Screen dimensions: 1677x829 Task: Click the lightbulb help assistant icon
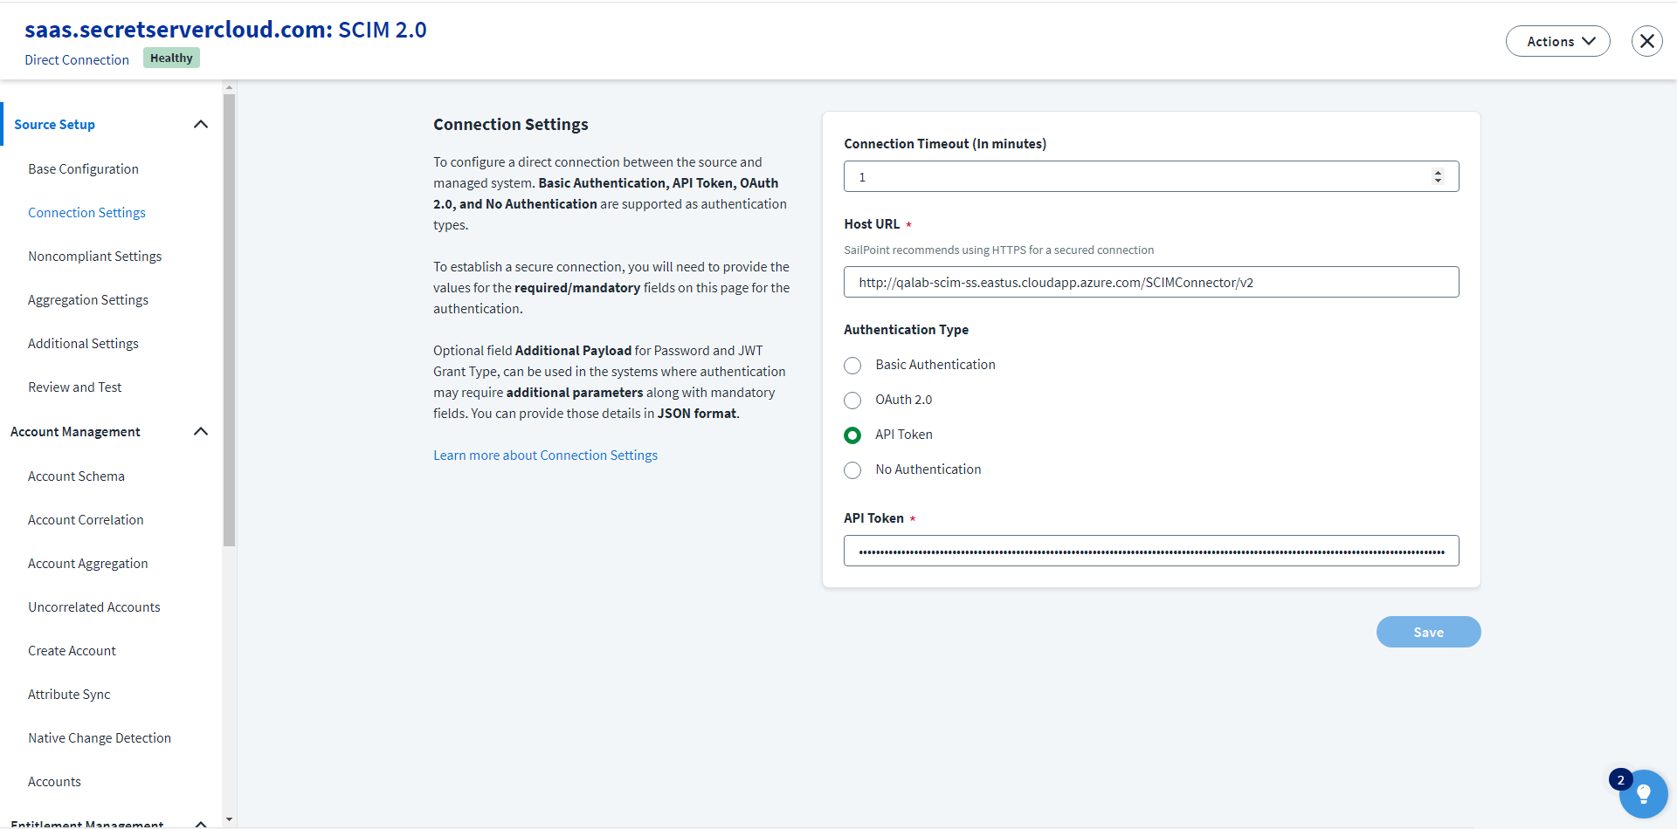[1643, 793]
